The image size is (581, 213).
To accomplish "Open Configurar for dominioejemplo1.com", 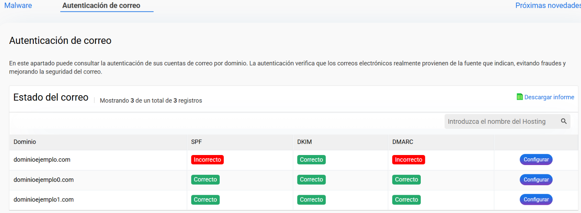I will pyautogui.click(x=536, y=200).
